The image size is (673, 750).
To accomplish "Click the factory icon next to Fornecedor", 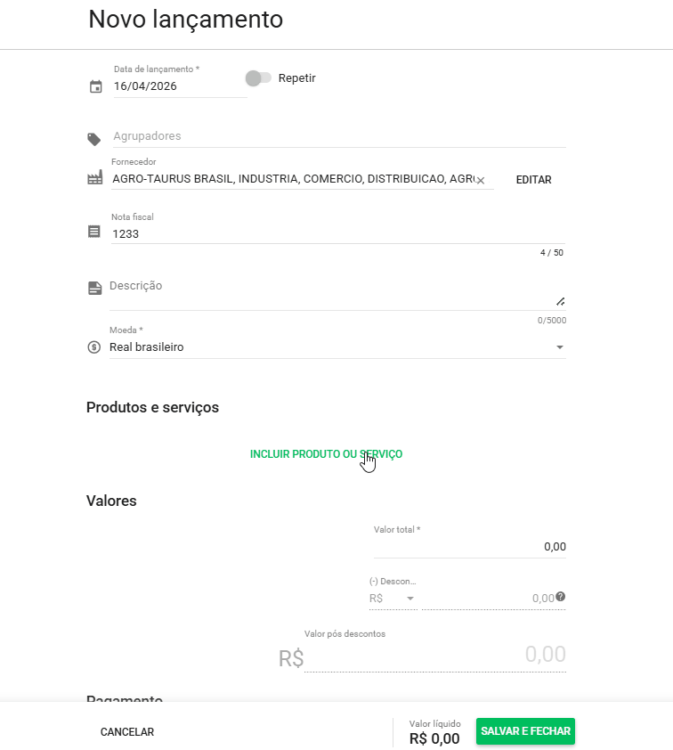I will 94,175.
